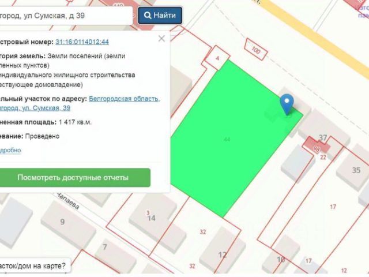Click the Проведено survey status text
Screen dimensions: 369x277
tap(42, 136)
